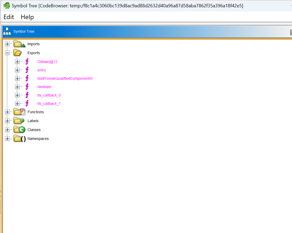Screen dimensions: 292x233
Task: Click the Namespaces folder icon
Action: [x=19, y=139]
